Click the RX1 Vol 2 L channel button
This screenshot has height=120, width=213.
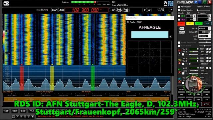(x=207, y=52)
